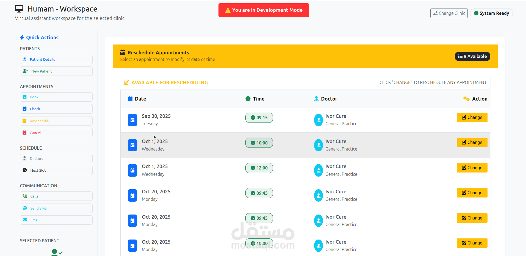Click the Email envelope icon
526x256 pixels.
tap(25, 220)
